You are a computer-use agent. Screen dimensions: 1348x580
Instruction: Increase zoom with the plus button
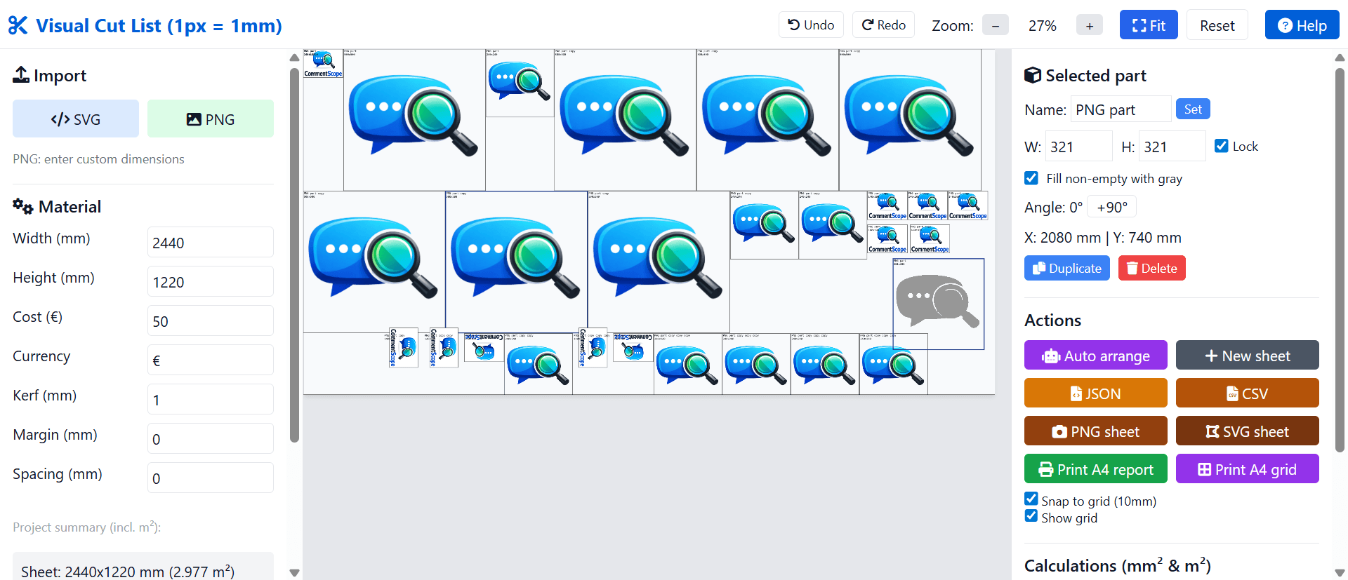(x=1089, y=26)
